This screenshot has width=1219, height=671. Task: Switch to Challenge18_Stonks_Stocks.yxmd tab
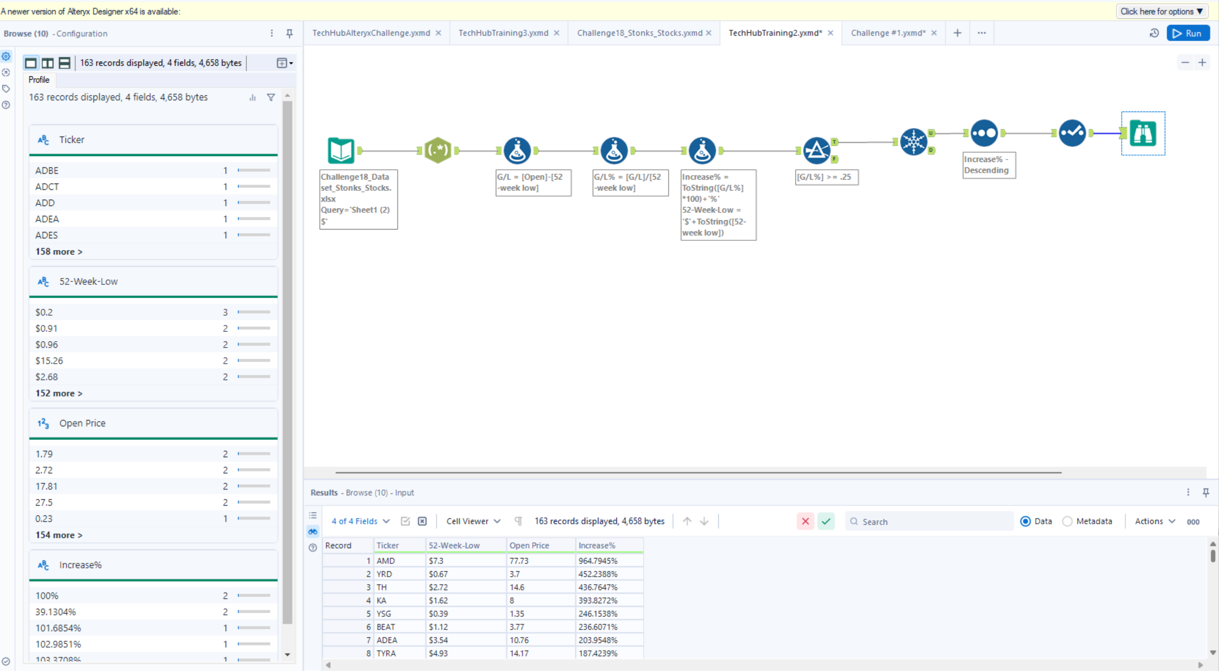pos(639,33)
